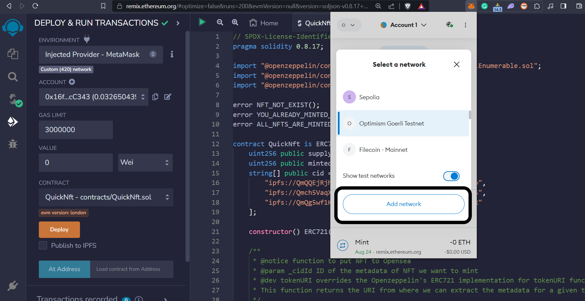
Task: Check the Publish to IPFS checkbox
Action: pos(43,245)
